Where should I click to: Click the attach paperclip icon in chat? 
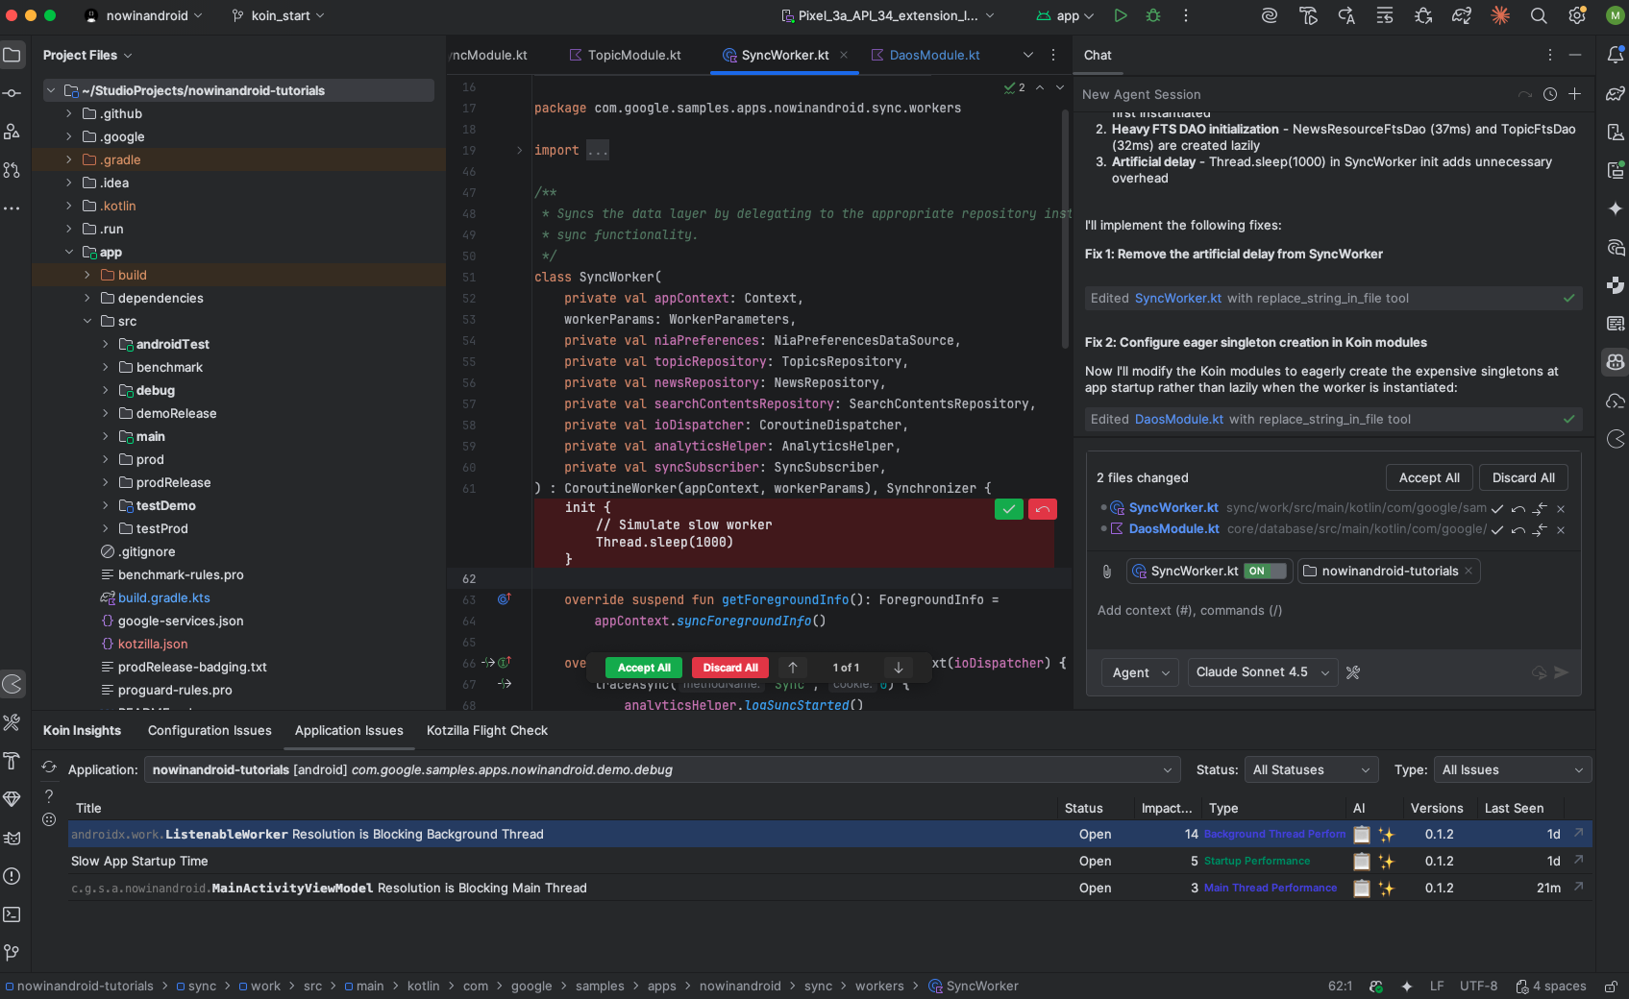1107,572
